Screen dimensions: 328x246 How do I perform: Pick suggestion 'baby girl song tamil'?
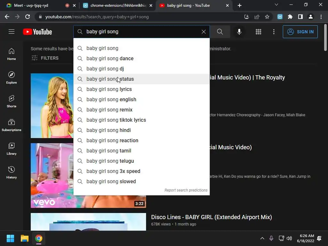point(142,151)
